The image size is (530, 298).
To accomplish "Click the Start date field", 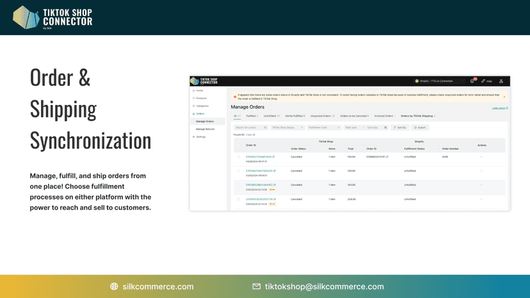I will click(353, 128).
